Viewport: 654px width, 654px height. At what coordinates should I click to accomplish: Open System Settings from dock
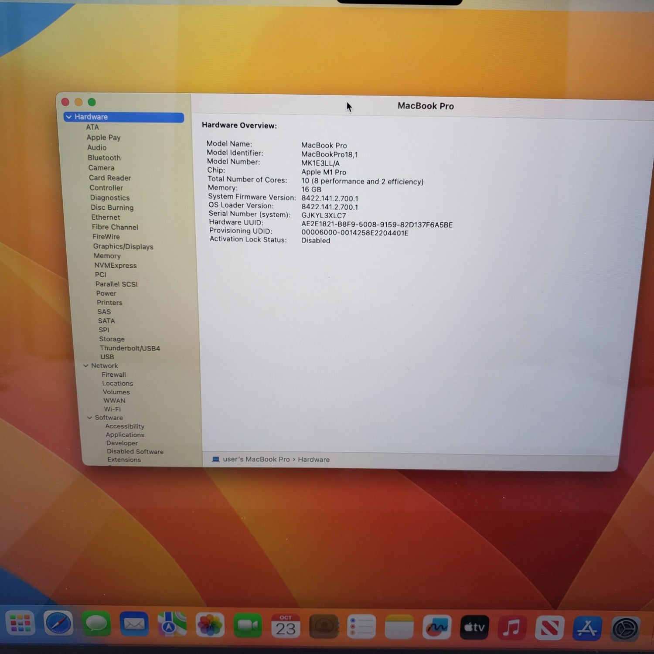pos(625,629)
